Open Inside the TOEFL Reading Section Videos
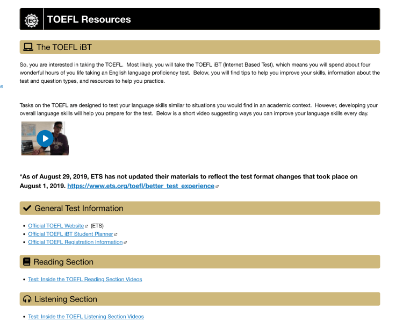The width and height of the screenshot is (403, 329). coord(85,280)
